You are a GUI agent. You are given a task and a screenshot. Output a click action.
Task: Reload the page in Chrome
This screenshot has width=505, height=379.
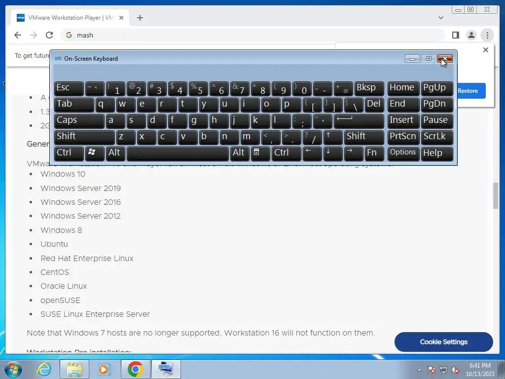(x=49, y=35)
